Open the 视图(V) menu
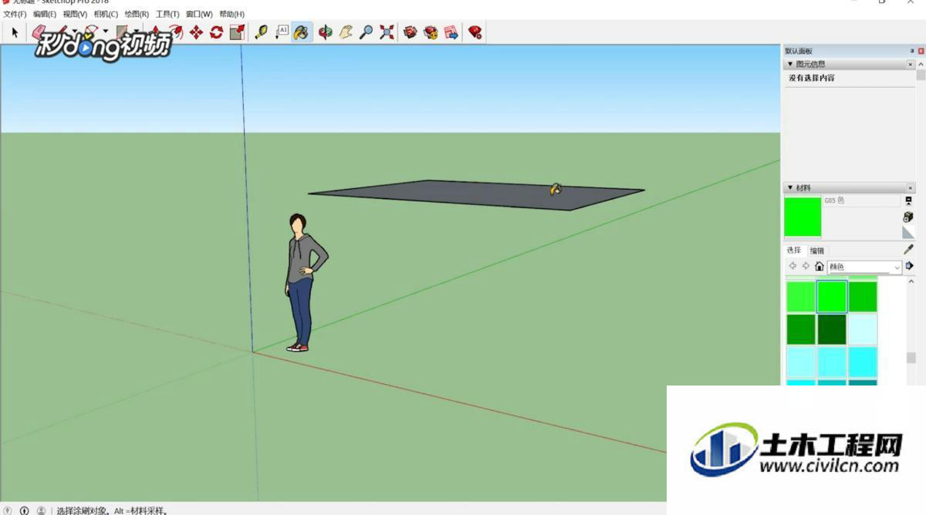This screenshot has width=926, height=515. (75, 14)
